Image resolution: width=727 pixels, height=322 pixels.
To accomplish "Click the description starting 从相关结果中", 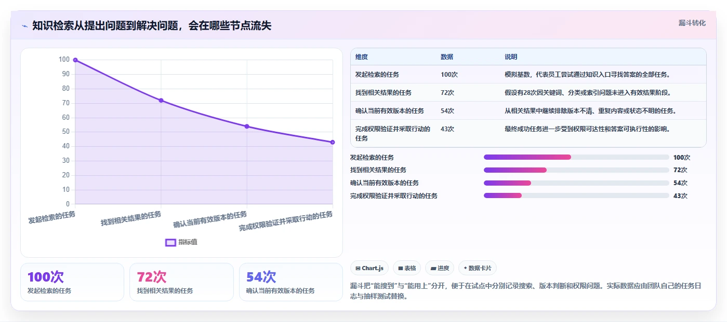I will coord(590,111).
